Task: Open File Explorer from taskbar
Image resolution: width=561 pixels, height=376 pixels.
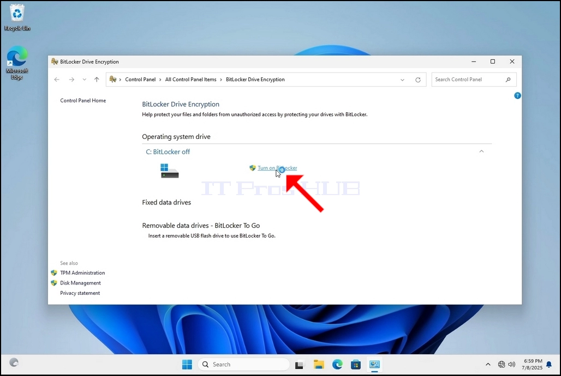Action: [x=318, y=364]
